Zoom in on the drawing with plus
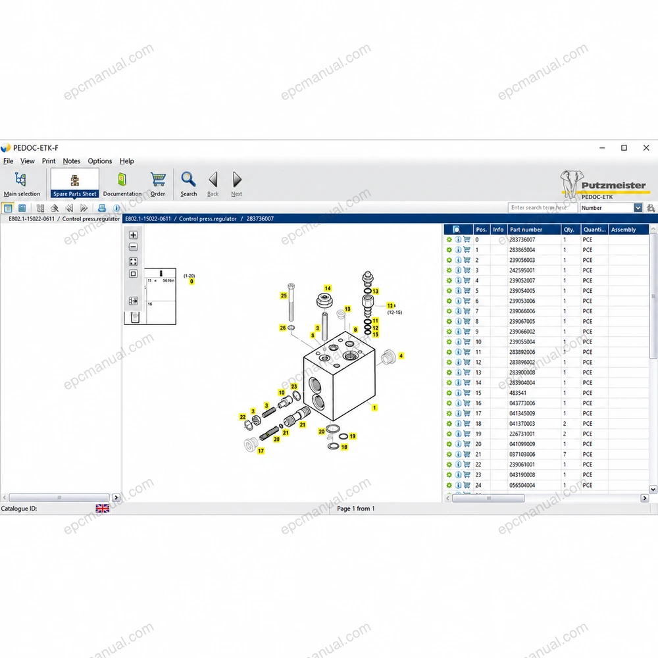658x658 pixels. coord(133,235)
